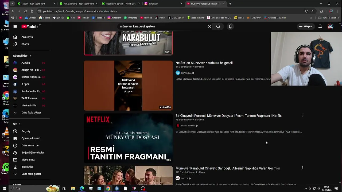Open the Chrome extensions puzzle icon
Image resolution: width=342 pixels, height=192 pixels.
coord(321,11)
